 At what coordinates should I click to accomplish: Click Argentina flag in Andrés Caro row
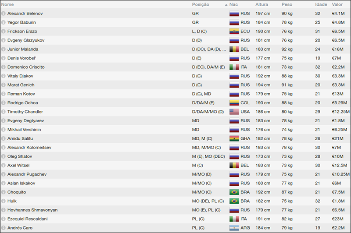coord(234,228)
